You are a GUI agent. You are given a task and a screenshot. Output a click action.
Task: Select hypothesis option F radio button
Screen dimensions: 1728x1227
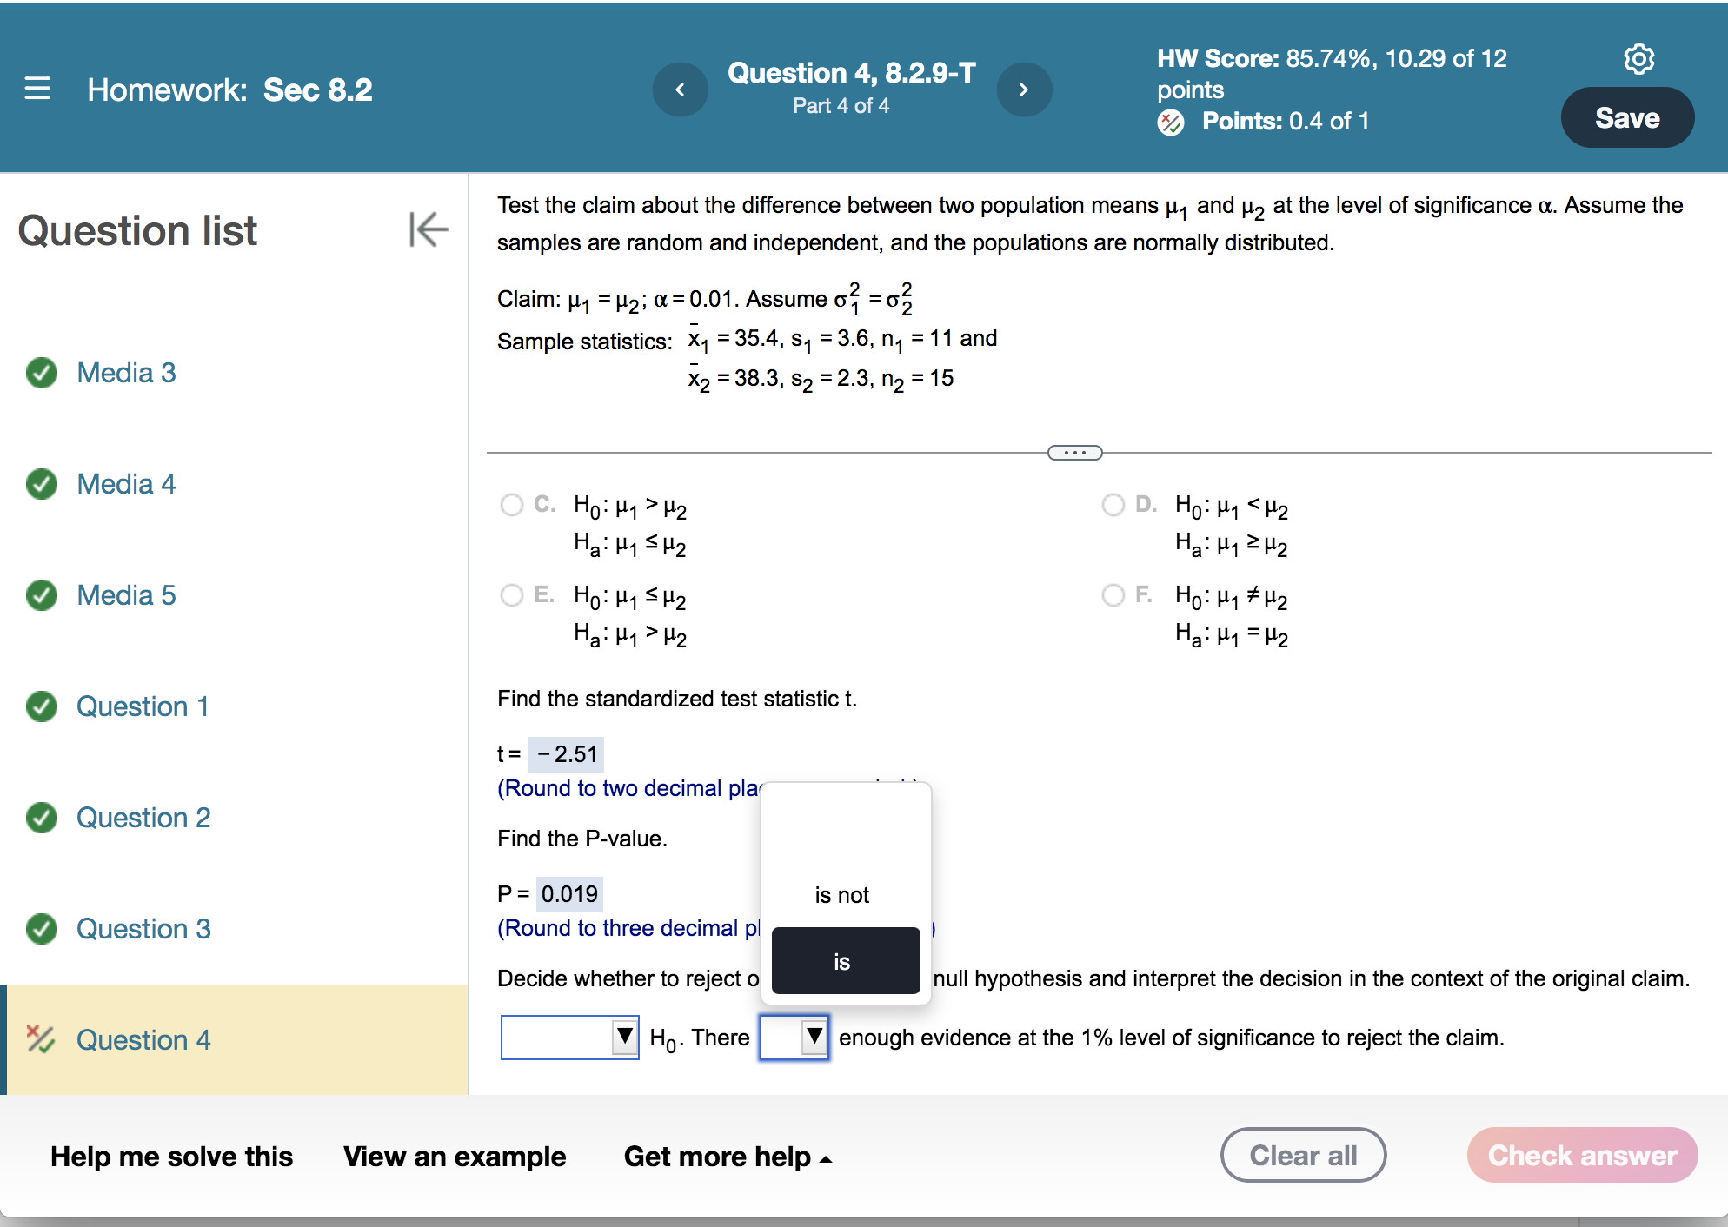[x=1113, y=595]
